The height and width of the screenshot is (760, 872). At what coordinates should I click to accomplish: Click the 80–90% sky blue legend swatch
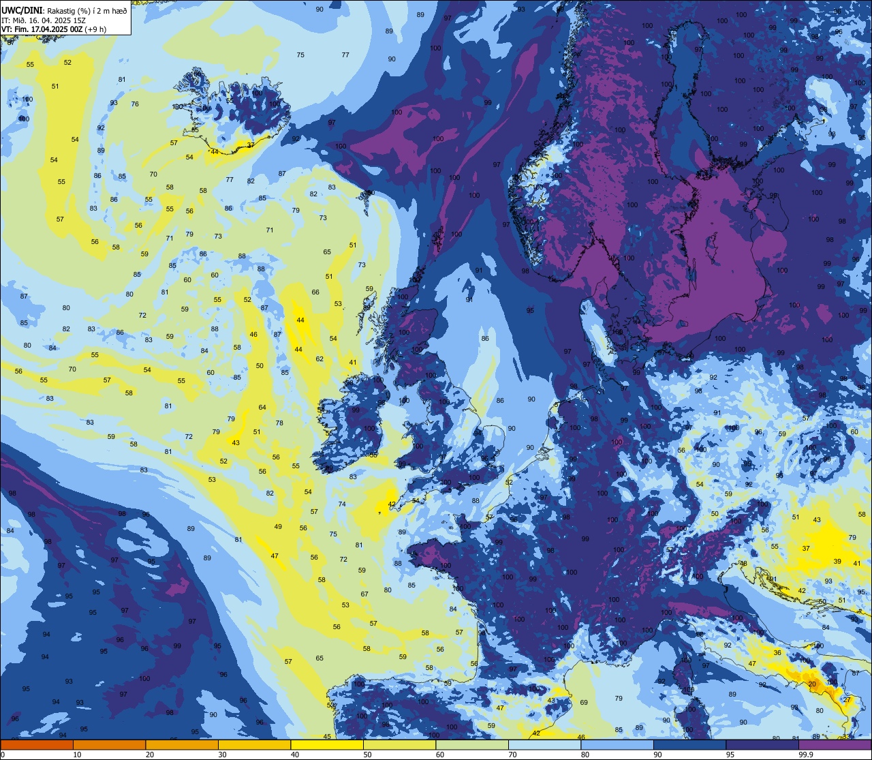[617, 744]
